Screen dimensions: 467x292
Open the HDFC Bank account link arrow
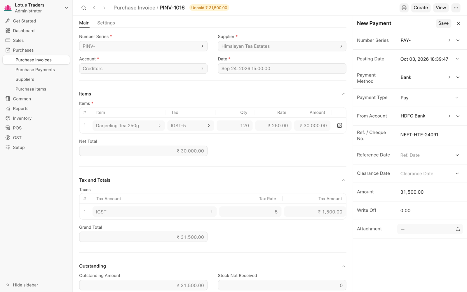tap(449, 116)
